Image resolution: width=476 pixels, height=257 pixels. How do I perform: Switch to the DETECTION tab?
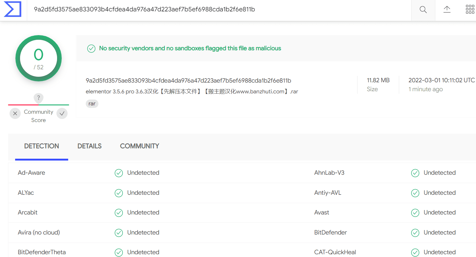point(42,146)
